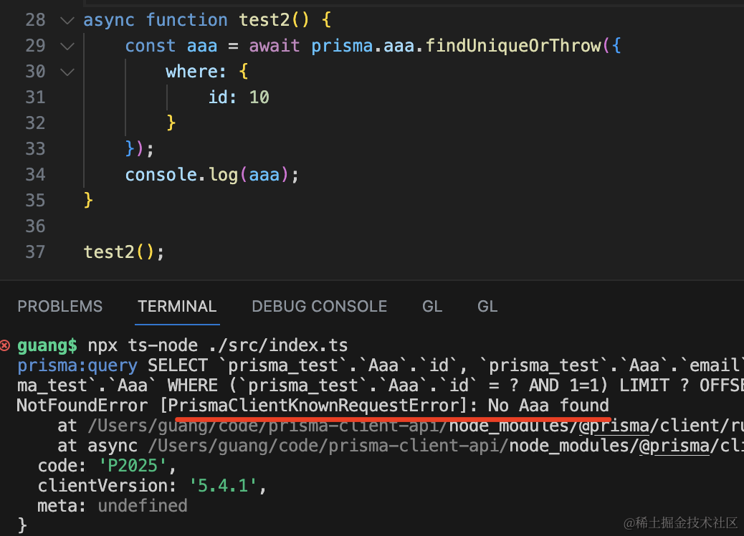Collapse the test2 function at line 28

[67, 20]
